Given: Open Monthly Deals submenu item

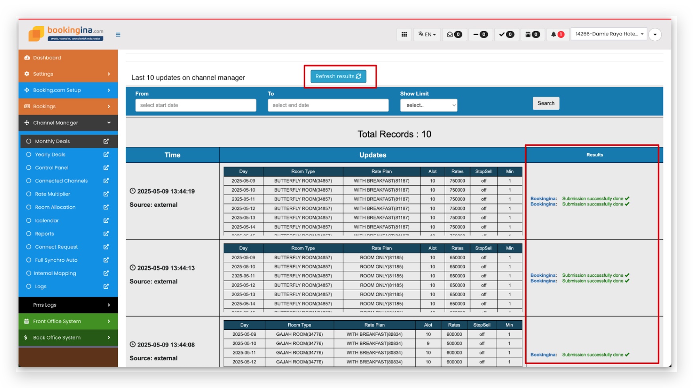Looking at the screenshot, I should [x=52, y=141].
